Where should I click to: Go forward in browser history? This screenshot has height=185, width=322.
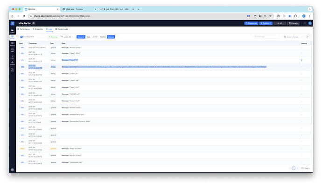tap(18, 16)
